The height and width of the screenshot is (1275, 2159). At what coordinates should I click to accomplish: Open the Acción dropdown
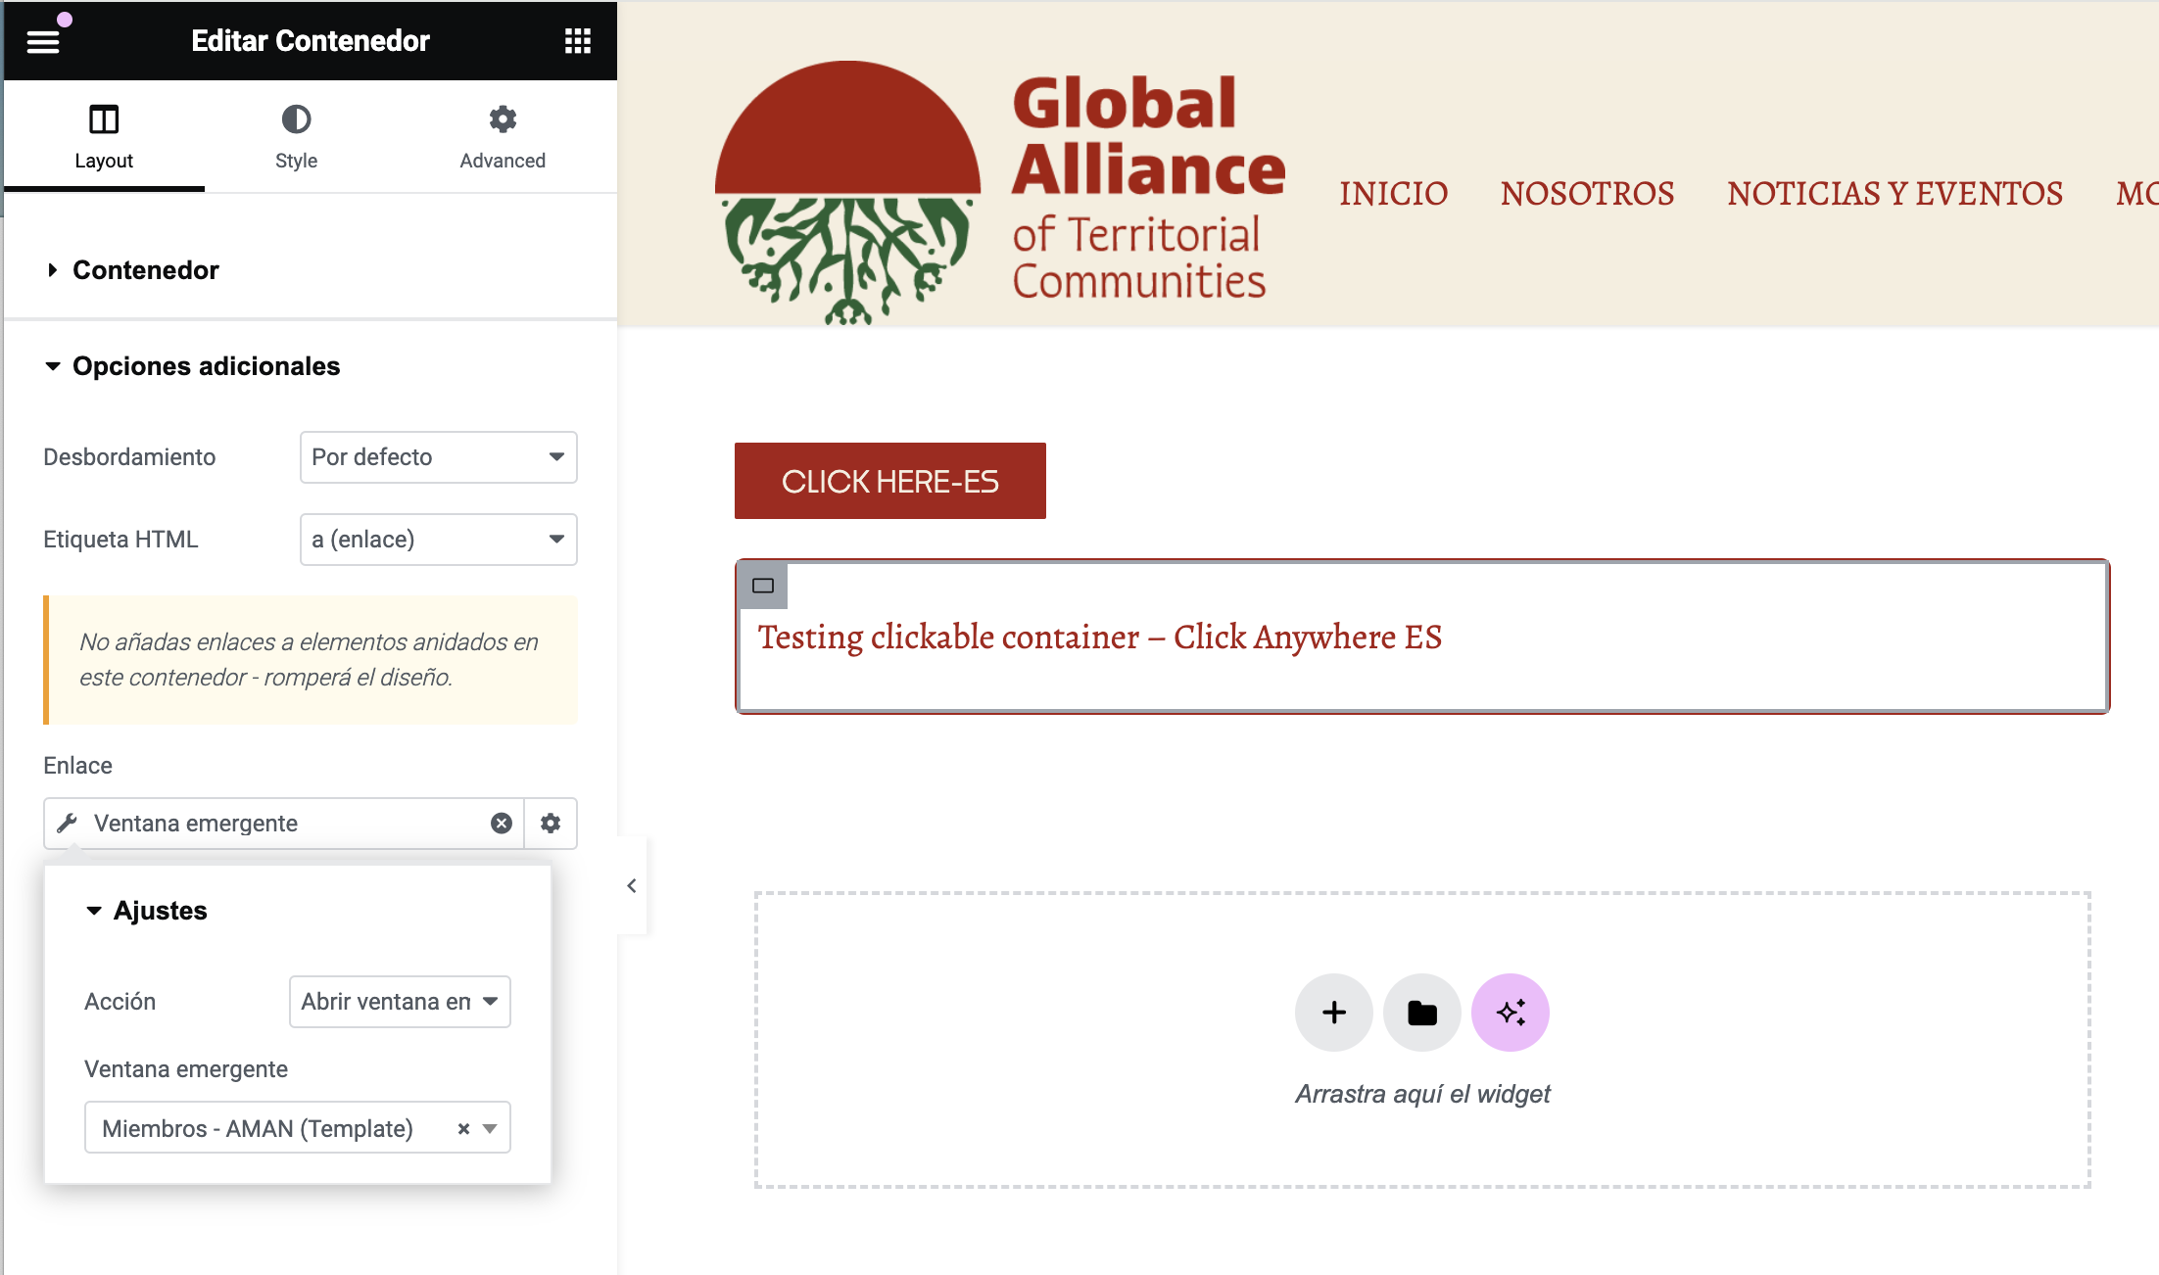pyautogui.click(x=400, y=1002)
